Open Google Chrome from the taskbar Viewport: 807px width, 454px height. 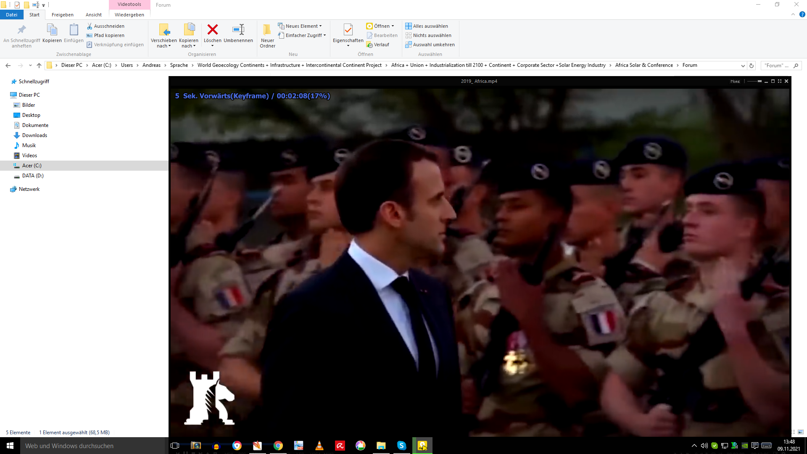click(x=278, y=446)
